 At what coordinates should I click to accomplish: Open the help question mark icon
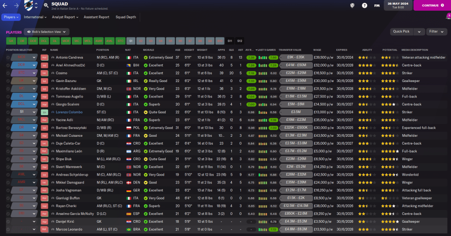(x=364, y=6)
